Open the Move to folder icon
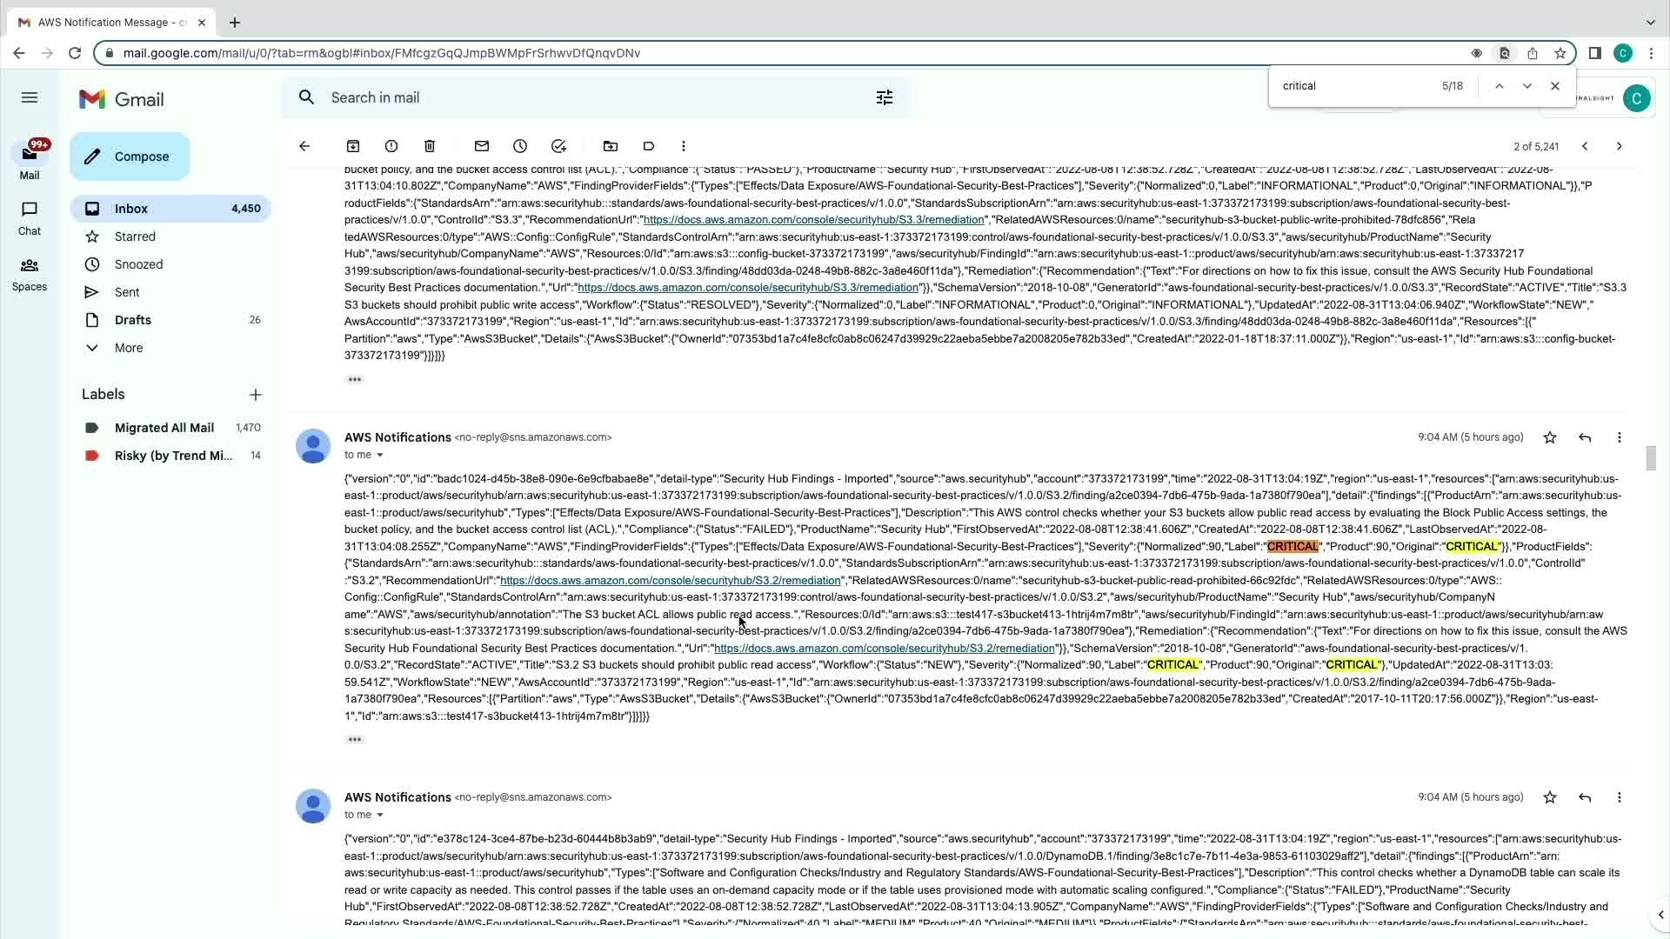 [x=611, y=146]
